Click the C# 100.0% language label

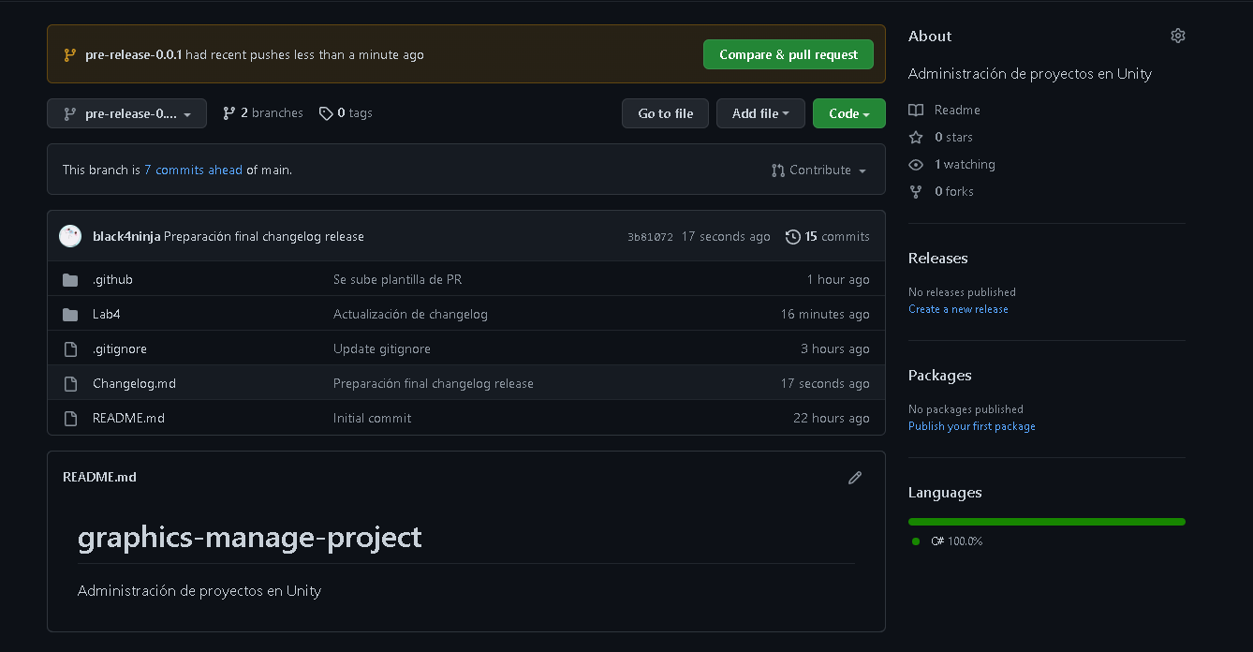957,541
